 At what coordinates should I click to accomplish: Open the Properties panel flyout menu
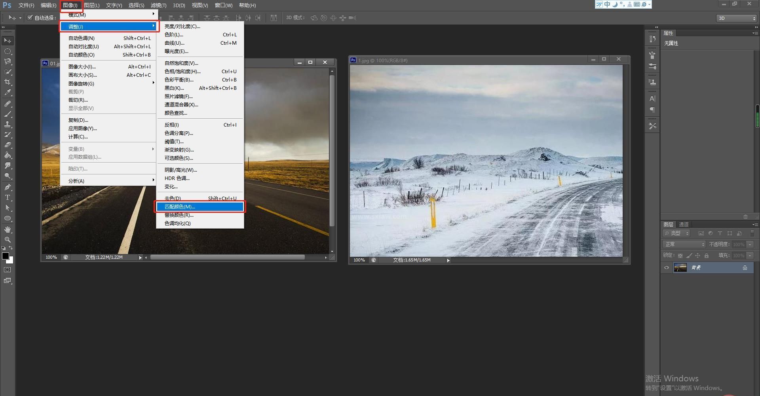tap(755, 33)
